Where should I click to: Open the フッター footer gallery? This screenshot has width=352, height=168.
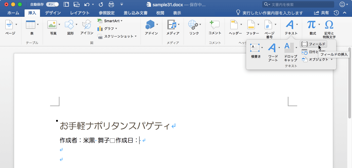pyautogui.click(x=252, y=28)
